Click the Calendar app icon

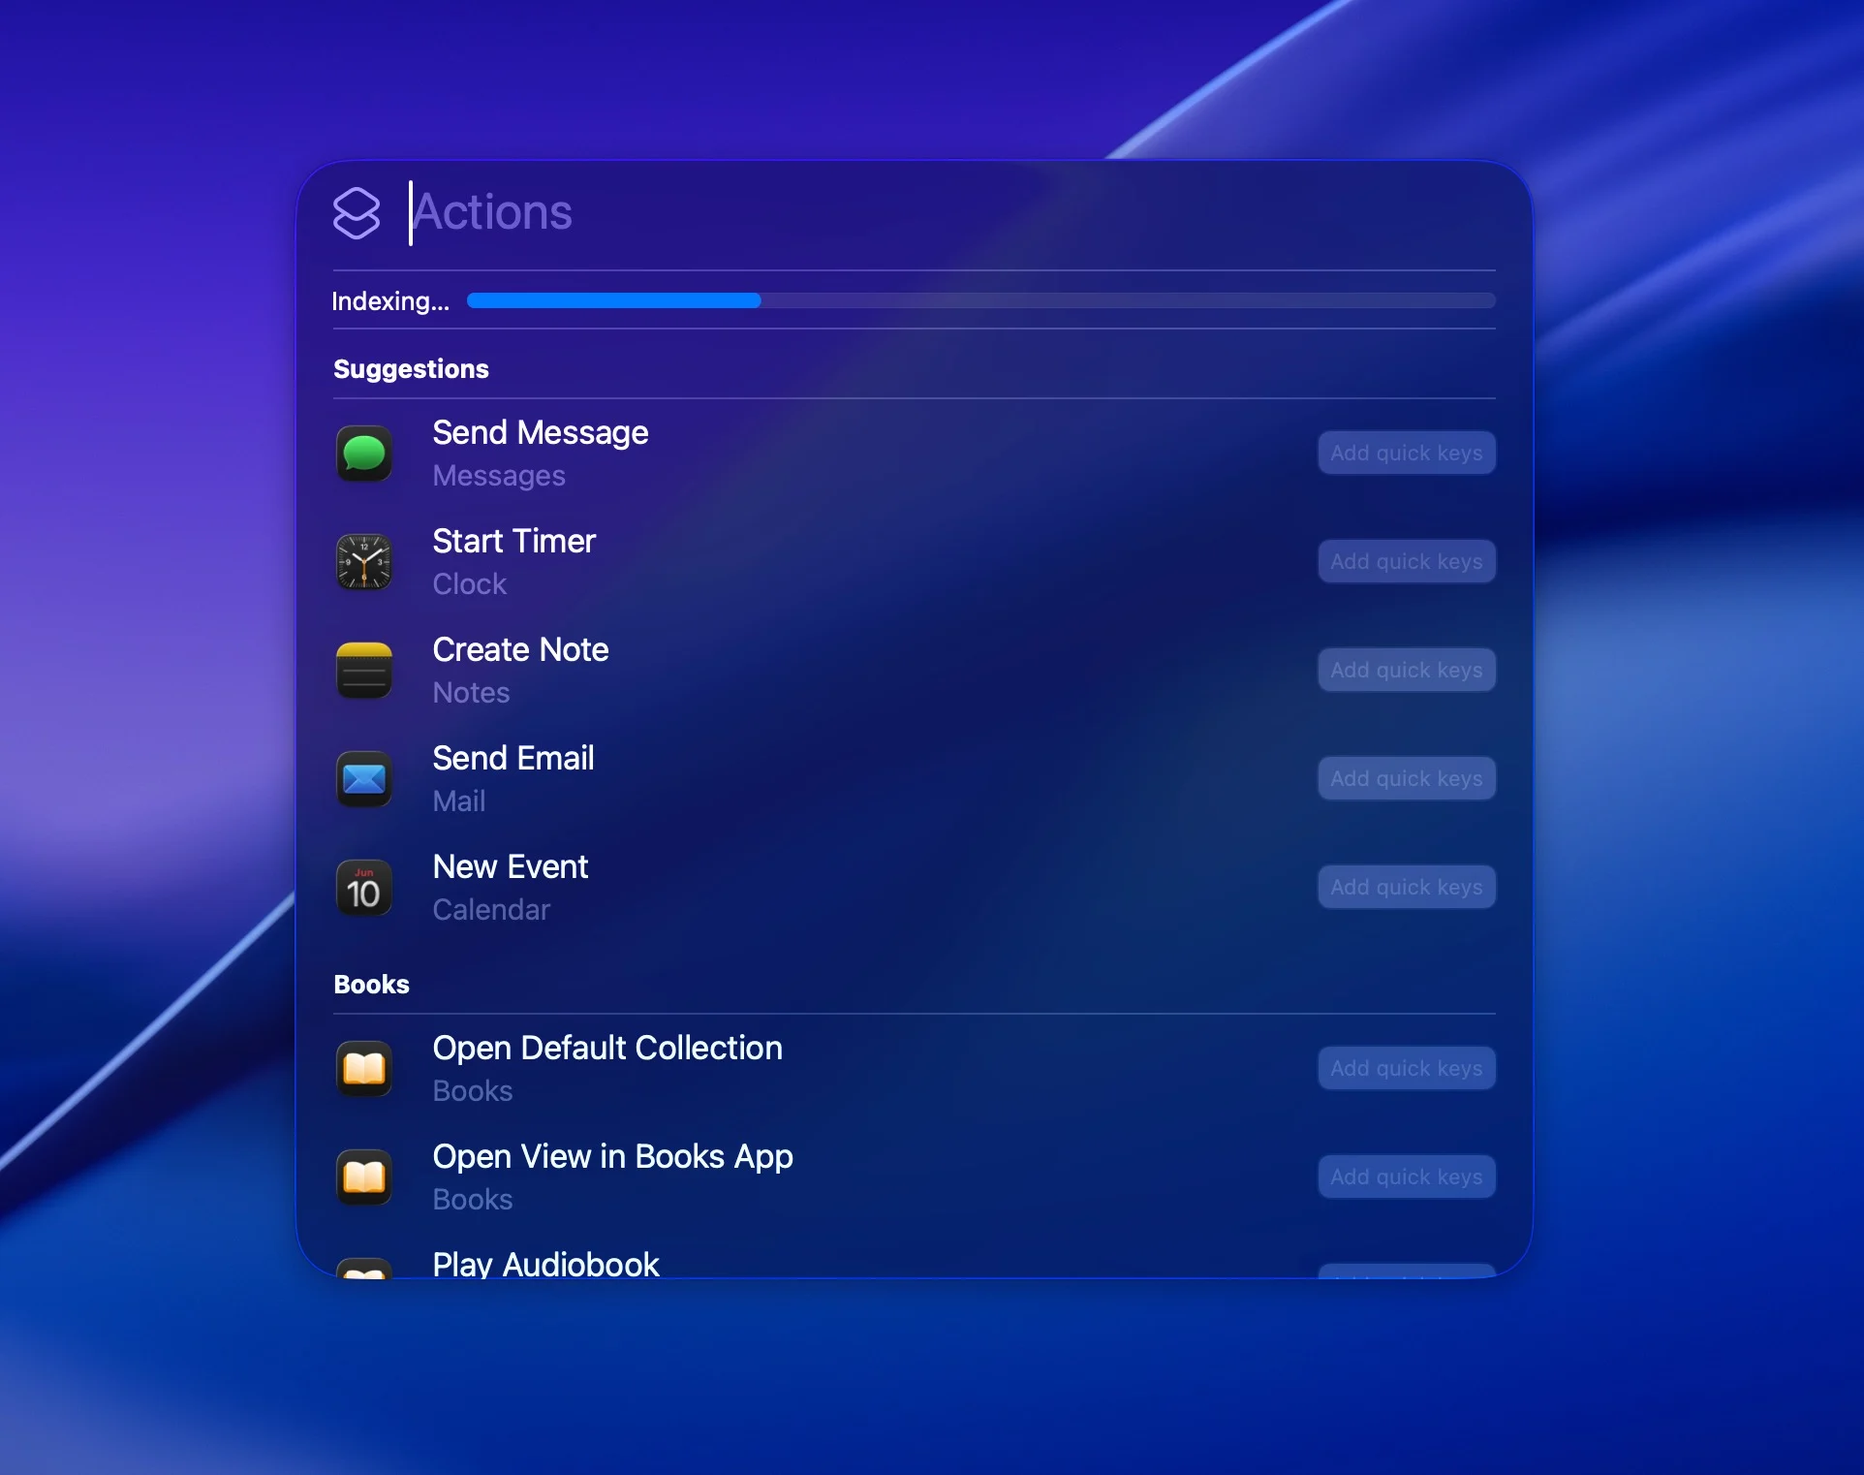coord(364,888)
